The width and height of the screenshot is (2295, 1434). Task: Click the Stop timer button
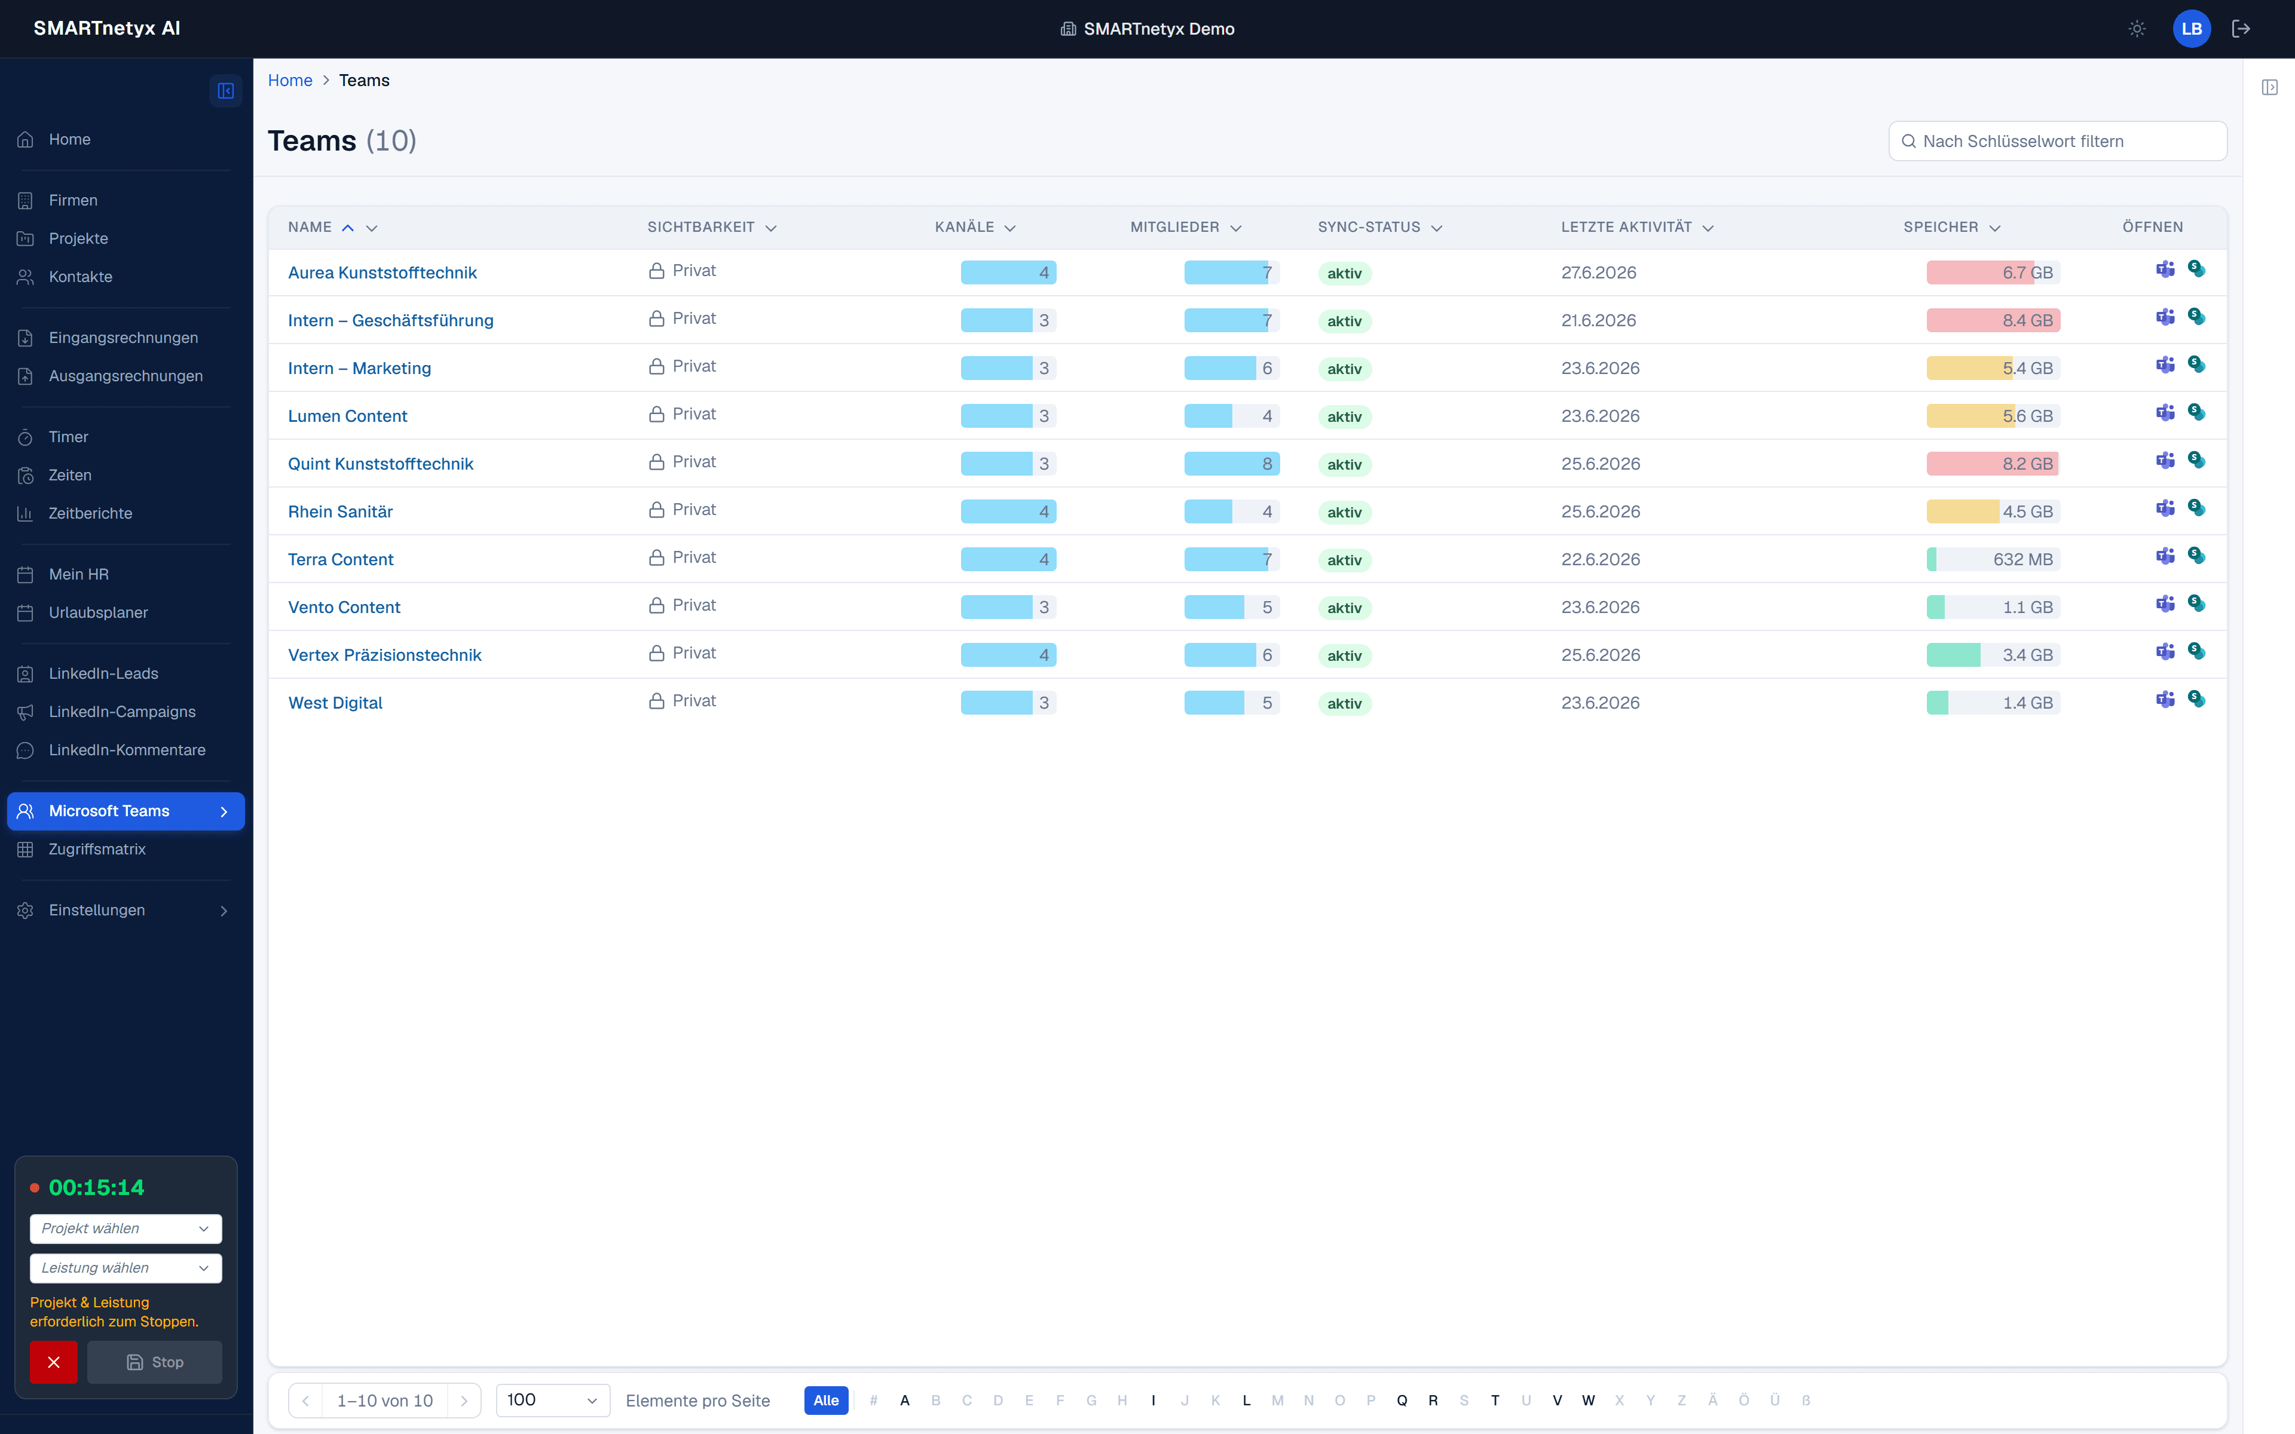point(155,1362)
